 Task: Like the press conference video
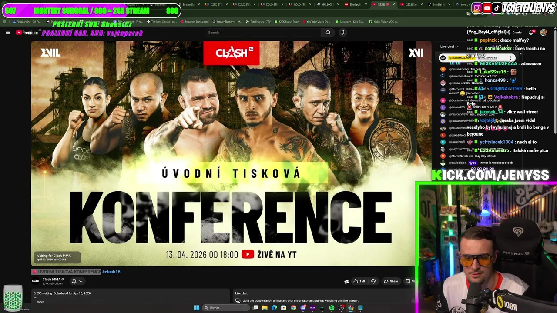tap(359, 281)
